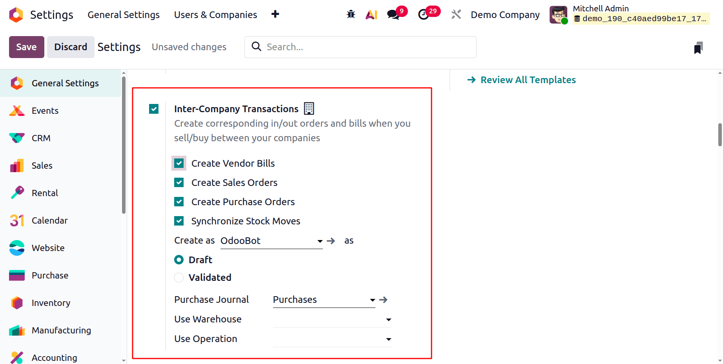The image size is (723, 364).
Task: Open the General Settings menu item
Action: click(x=123, y=15)
